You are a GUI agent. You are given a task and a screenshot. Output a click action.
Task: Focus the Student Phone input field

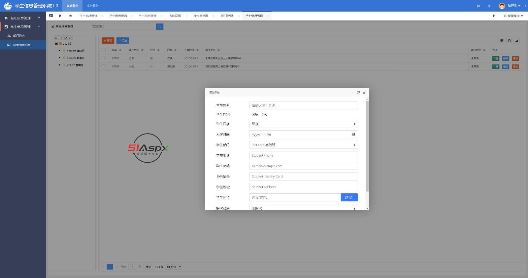(x=303, y=155)
